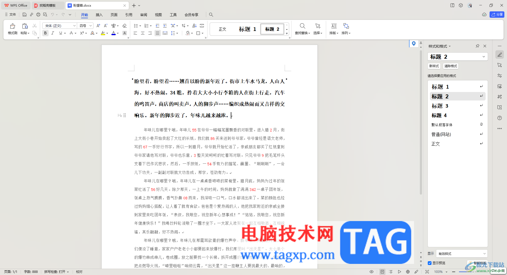
Task: Select 标题 3 in the styles pane list
Action: click(458, 106)
